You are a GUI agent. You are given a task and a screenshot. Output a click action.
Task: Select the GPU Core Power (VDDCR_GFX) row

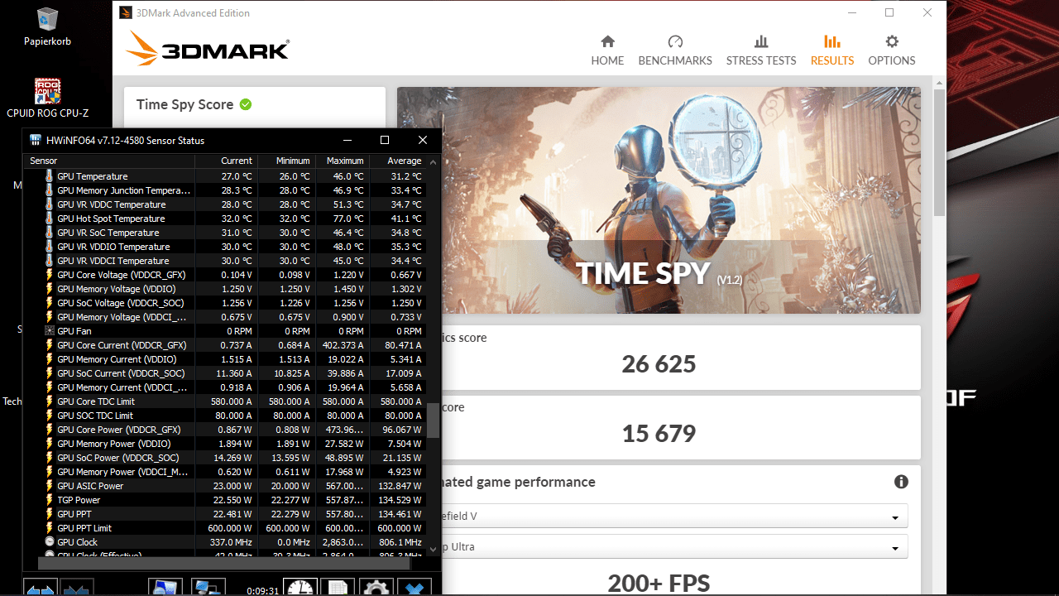pos(225,430)
